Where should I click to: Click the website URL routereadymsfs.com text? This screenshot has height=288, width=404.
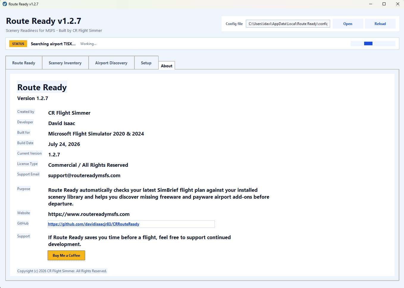tap(89, 214)
